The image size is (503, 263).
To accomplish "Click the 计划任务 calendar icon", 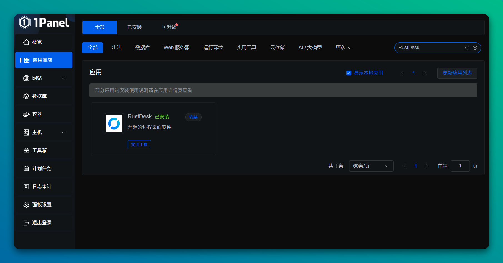I will point(26,168).
